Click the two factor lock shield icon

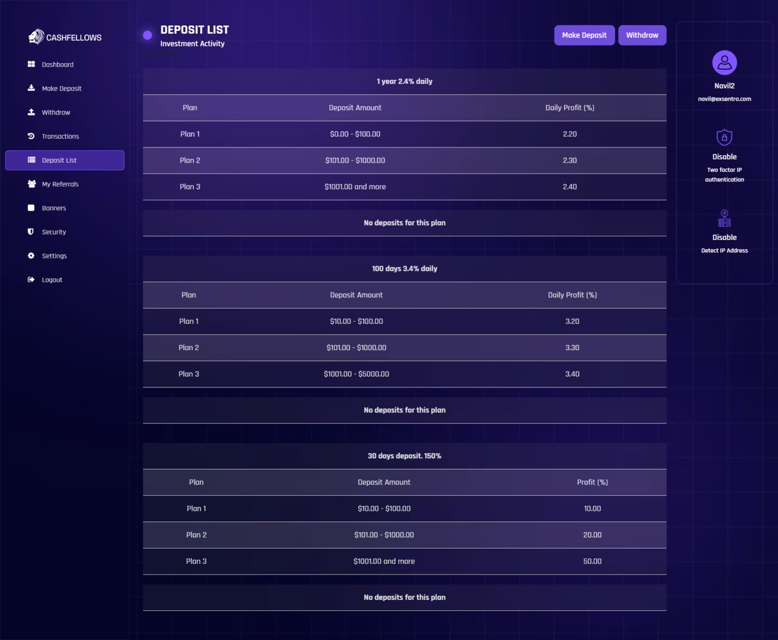click(724, 137)
